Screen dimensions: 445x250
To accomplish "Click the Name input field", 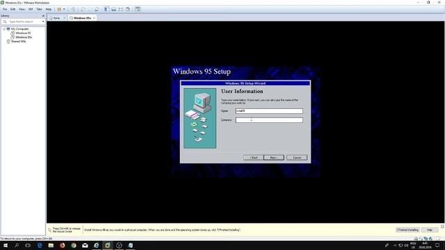I will coord(269,111).
